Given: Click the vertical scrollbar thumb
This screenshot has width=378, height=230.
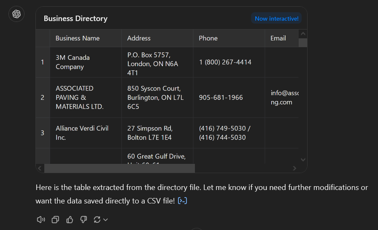Looking at the screenshot, I should click(303, 43).
